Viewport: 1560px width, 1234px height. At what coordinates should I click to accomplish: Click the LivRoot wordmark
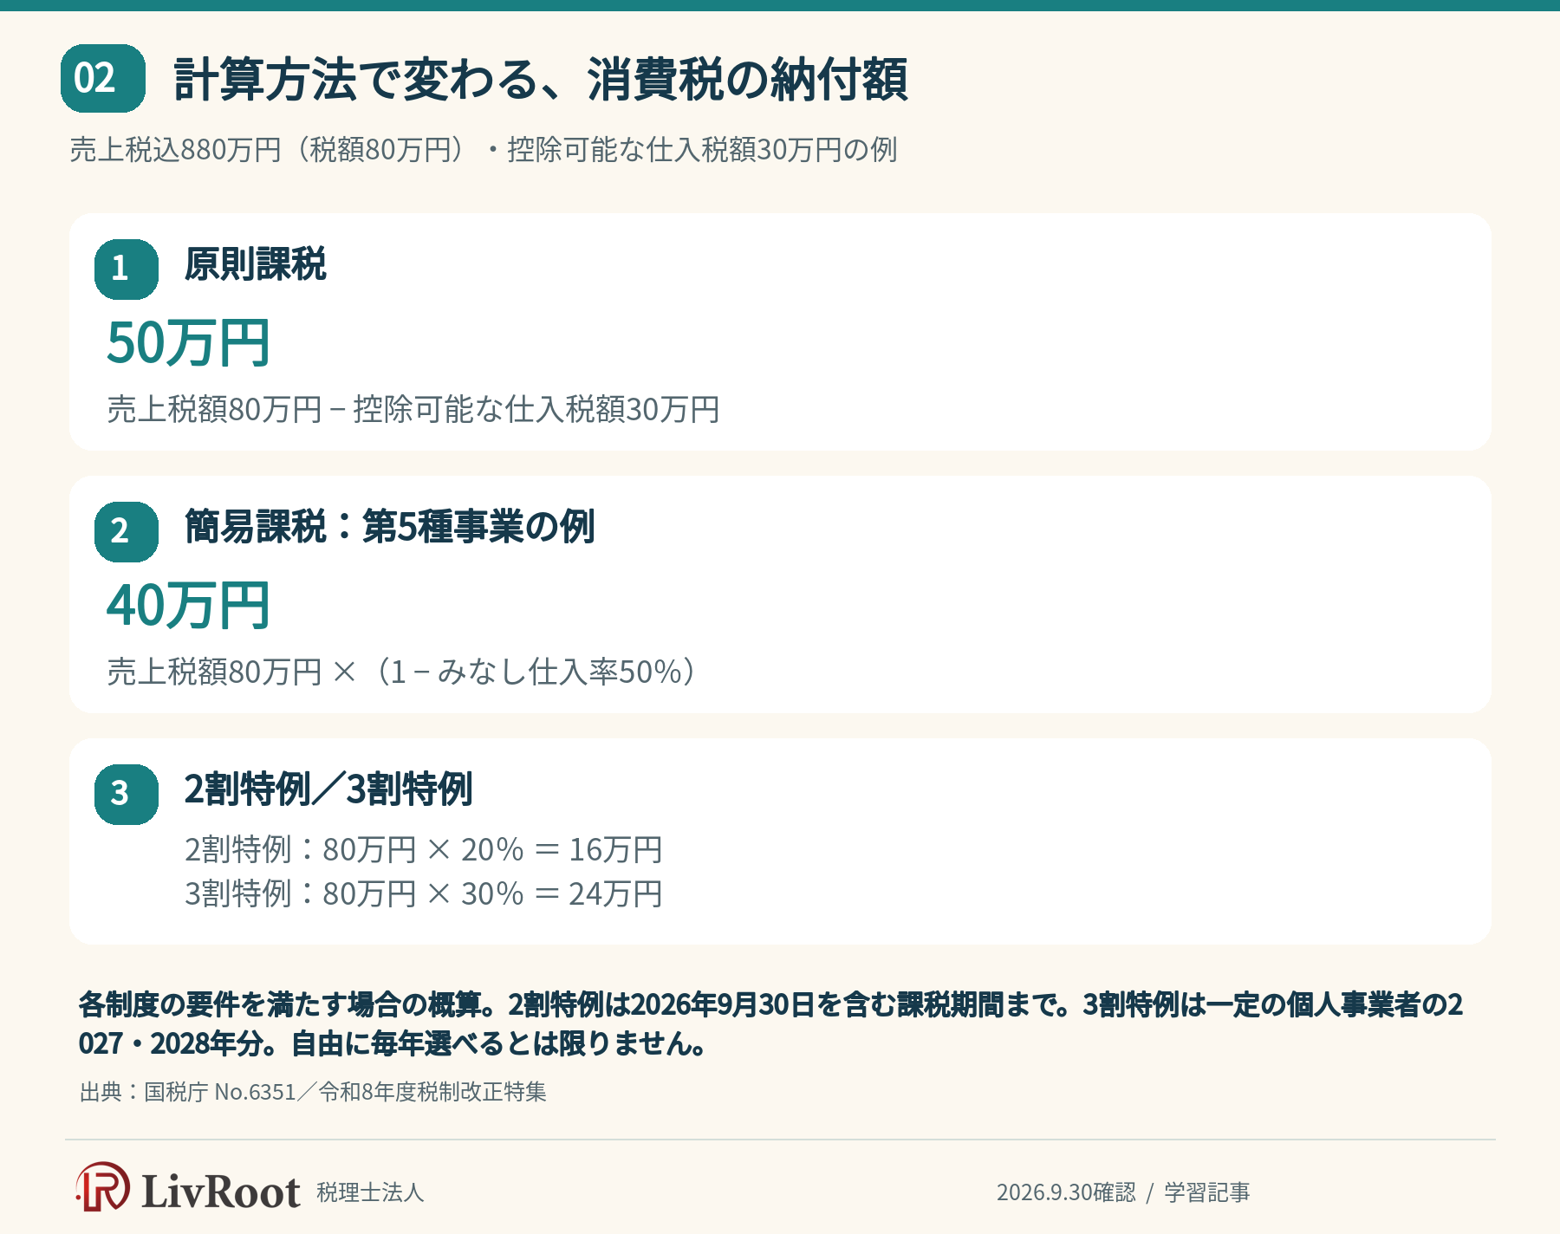220,1191
